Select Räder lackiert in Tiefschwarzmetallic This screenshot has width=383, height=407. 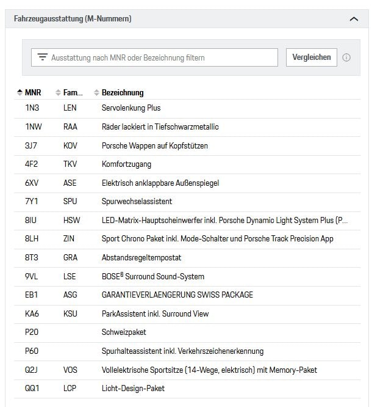click(x=160, y=127)
